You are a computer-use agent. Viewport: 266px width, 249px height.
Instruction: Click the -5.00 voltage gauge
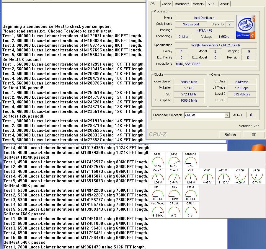(x=257, y=176)
